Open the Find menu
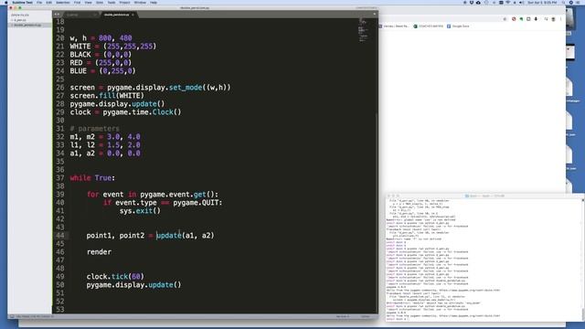Screen dimensions: 585x329 (x=77, y=2)
